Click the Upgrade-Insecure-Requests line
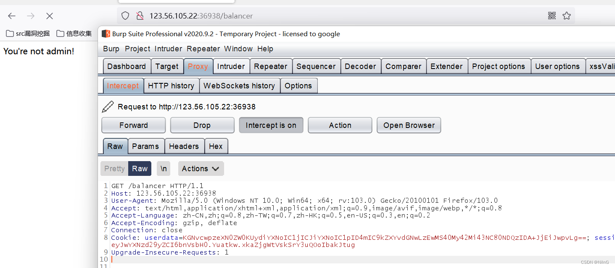Viewport: 615px width, 268px height. click(x=170, y=252)
